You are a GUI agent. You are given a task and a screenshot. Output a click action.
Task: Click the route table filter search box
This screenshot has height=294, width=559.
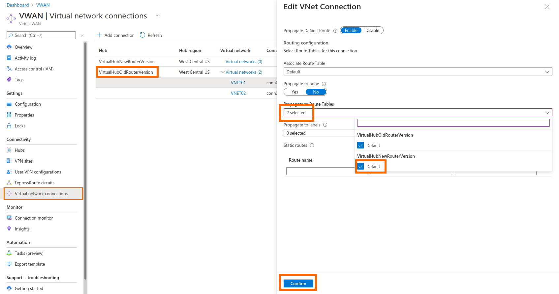tap(453, 123)
